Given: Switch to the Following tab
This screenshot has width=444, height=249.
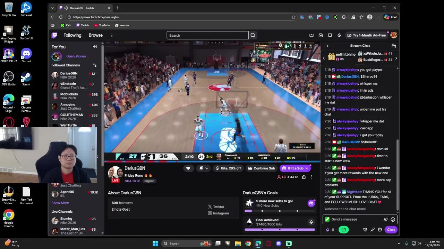Looking at the screenshot, I should [x=72, y=35].
